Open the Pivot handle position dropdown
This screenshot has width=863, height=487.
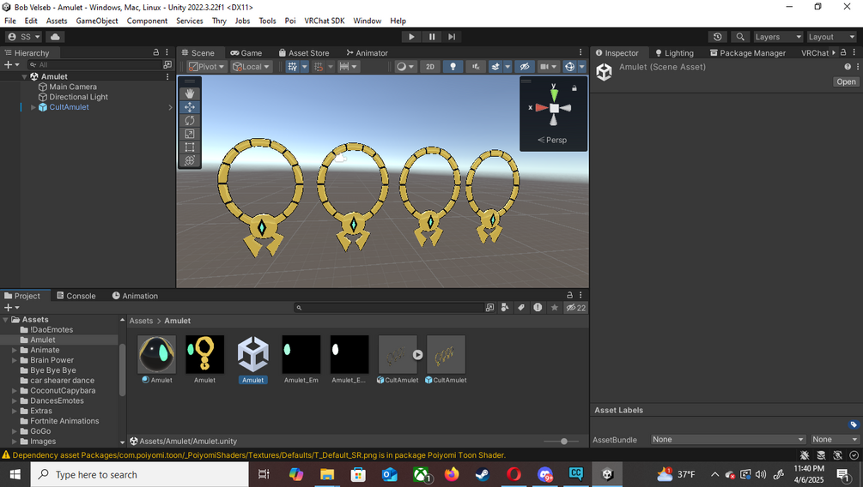207,67
